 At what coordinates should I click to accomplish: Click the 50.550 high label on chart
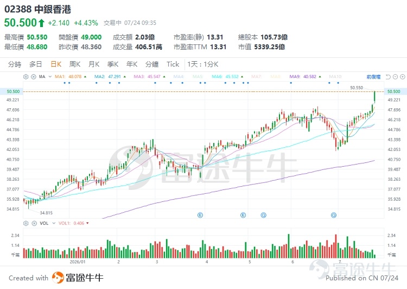coord(357,88)
